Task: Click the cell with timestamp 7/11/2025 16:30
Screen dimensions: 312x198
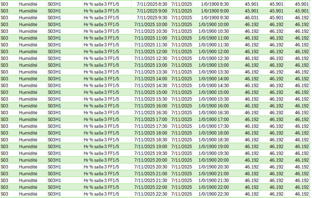Action: [x=151, y=113]
